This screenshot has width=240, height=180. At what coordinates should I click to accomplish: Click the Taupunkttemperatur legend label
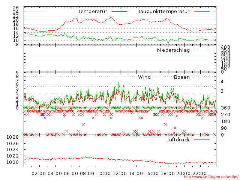pos(163,12)
